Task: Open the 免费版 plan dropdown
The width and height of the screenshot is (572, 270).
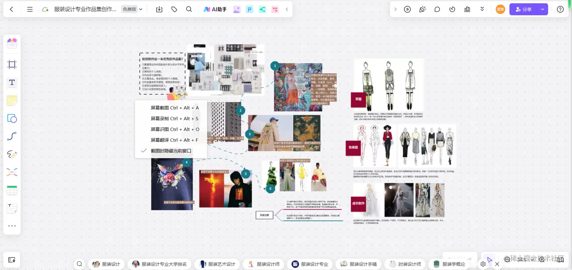Action: (132, 9)
